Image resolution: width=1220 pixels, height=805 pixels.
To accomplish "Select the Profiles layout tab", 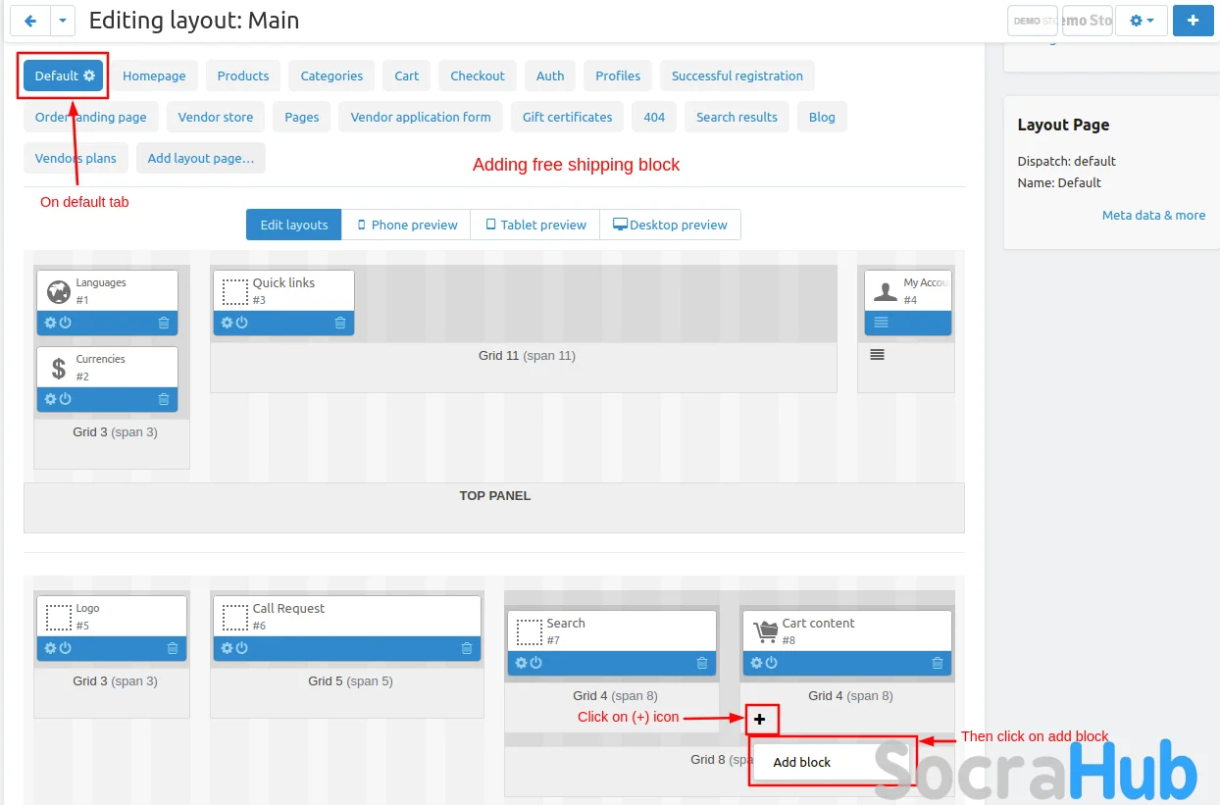I will click(618, 75).
